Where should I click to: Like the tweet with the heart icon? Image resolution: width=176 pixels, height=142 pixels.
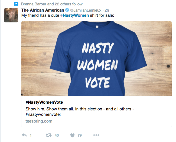pos(72,135)
